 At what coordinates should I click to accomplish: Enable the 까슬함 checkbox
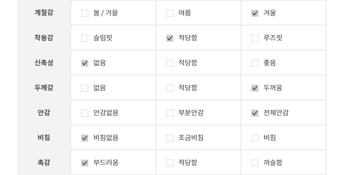tap(255, 163)
